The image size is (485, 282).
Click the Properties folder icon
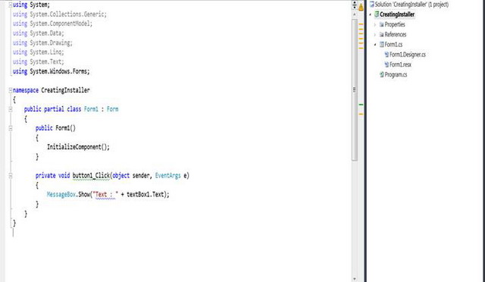click(381, 24)
